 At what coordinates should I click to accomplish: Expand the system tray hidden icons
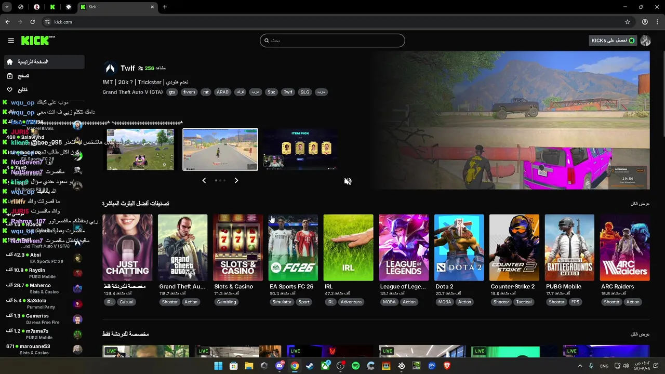click(580, 366)
